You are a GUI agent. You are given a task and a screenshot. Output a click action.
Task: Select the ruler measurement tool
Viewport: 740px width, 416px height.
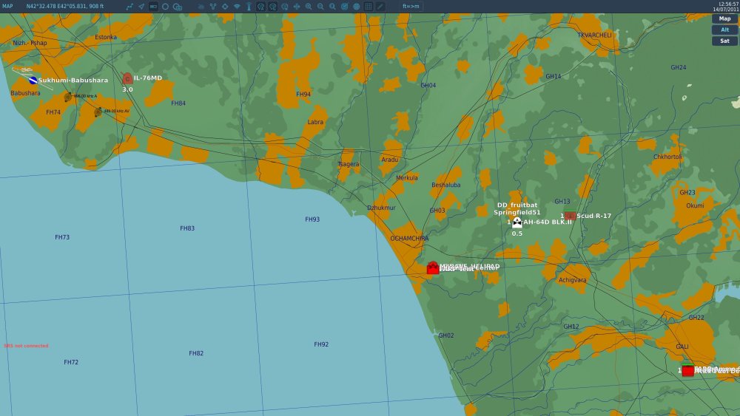[x=380, y=6]
